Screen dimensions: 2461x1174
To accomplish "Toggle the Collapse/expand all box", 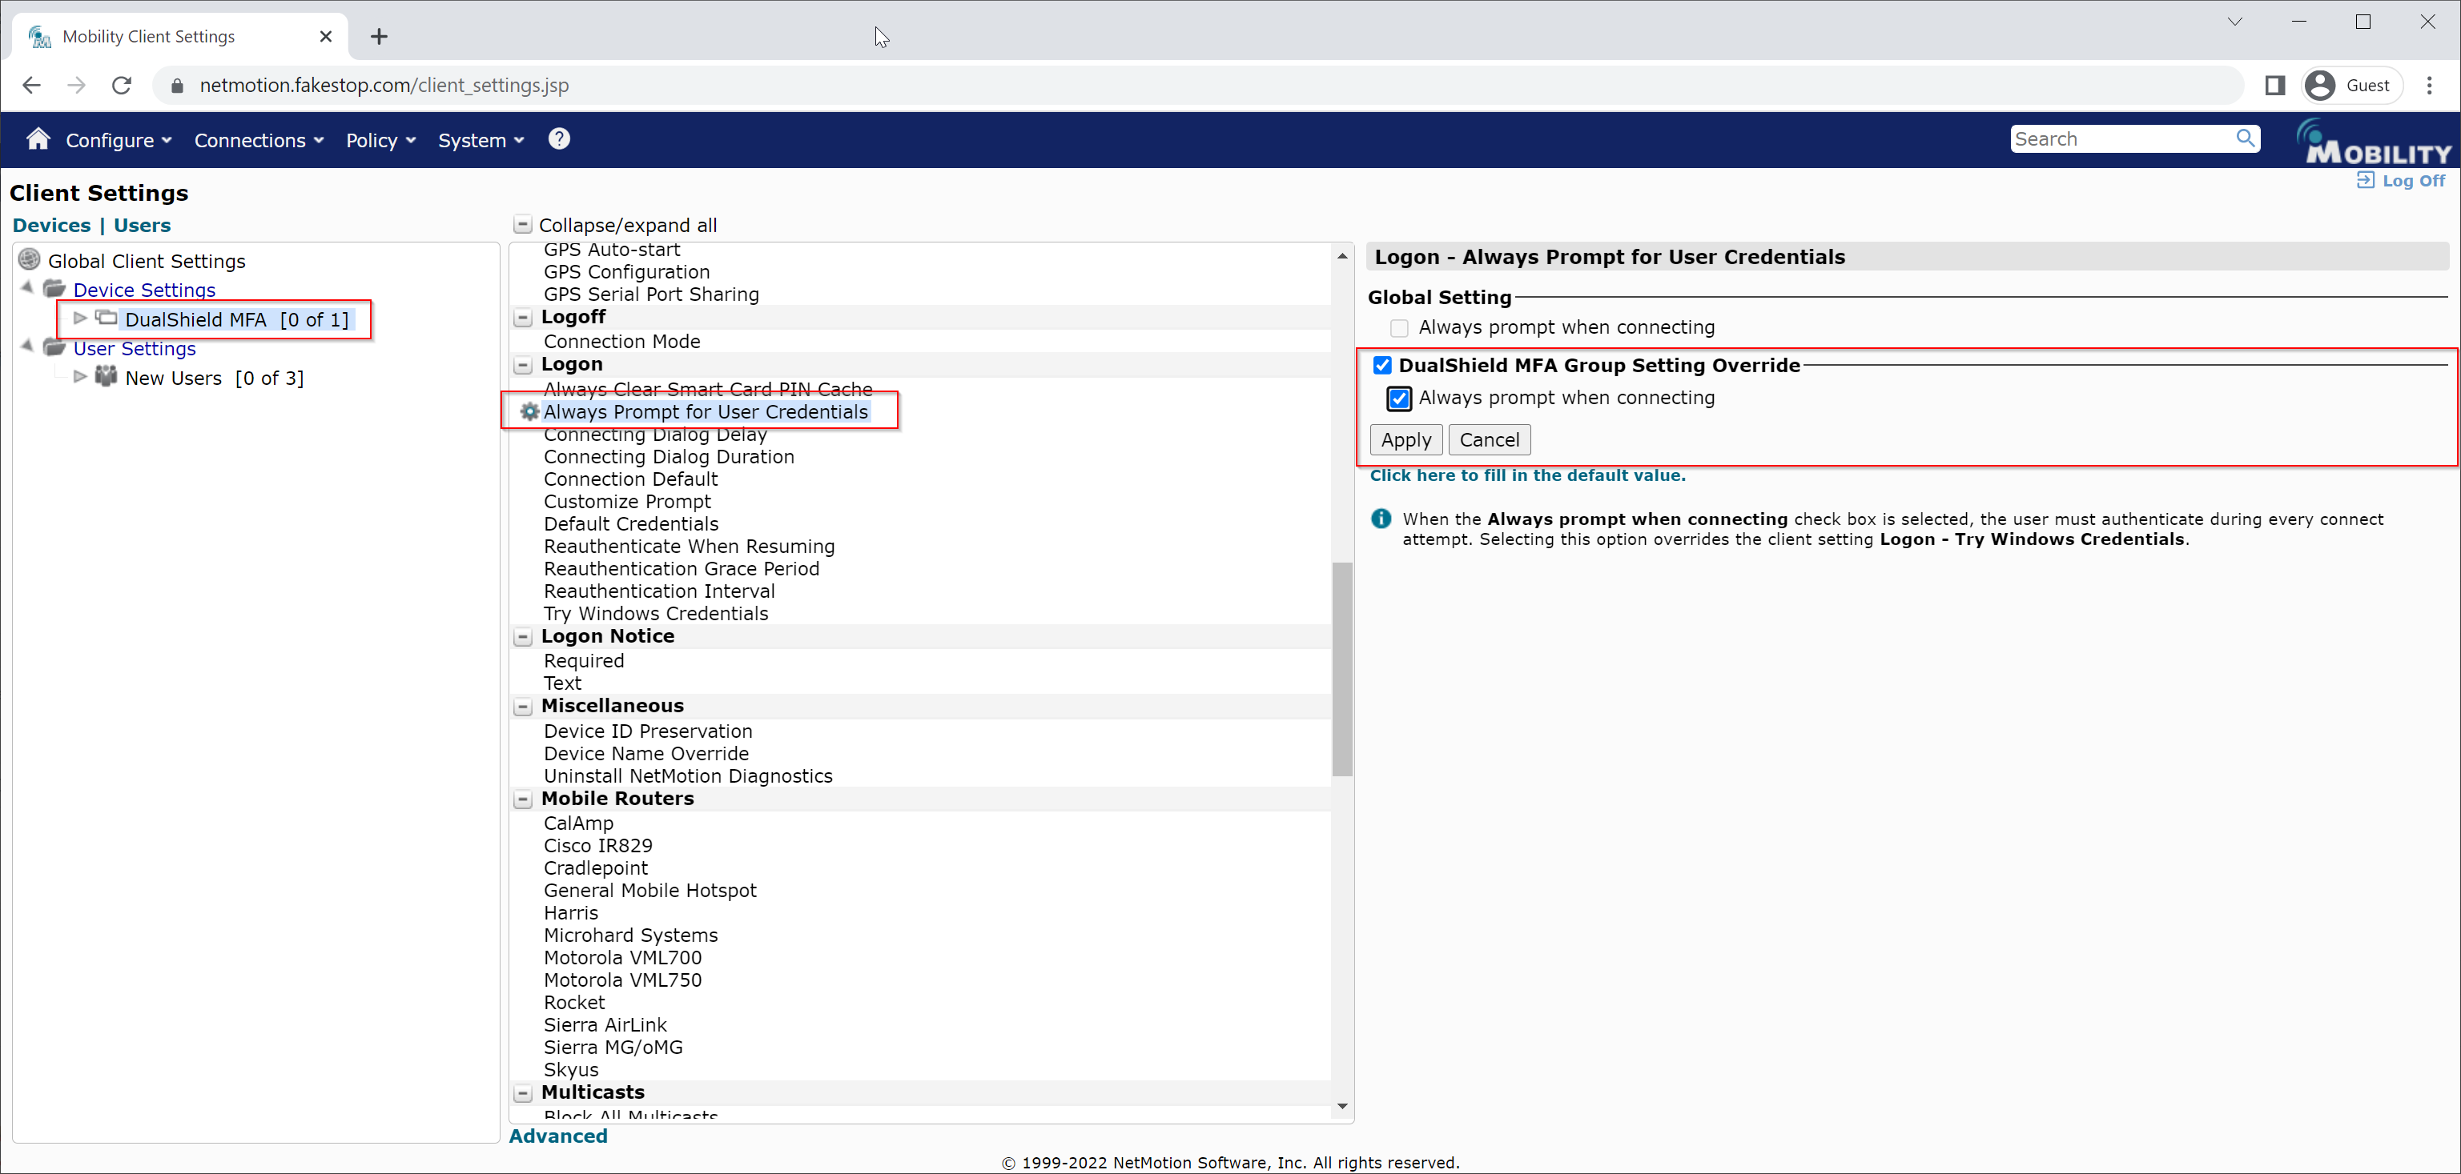I will click(523, 225).
